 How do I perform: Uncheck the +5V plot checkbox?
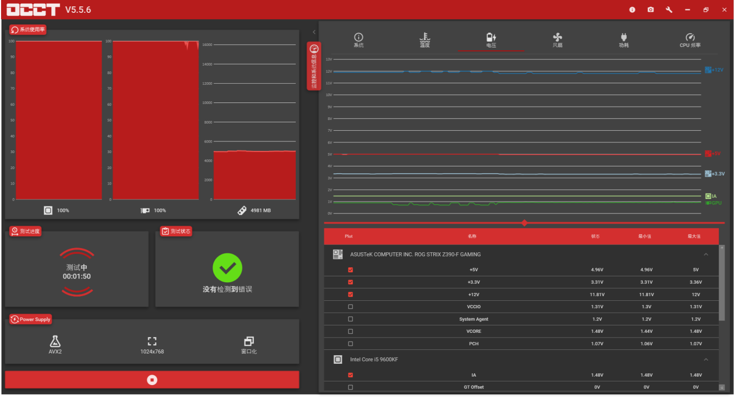point(350,270)
